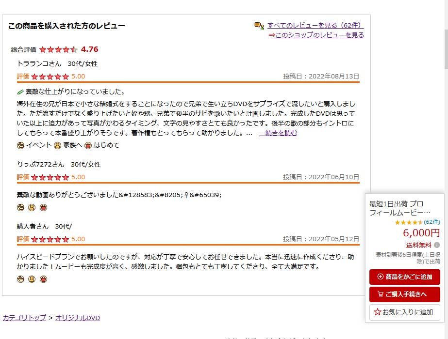Open すべてのレビューを見る（62件） link
The height and width of the screenshot is (339, 448).
[x=315, y=26]
